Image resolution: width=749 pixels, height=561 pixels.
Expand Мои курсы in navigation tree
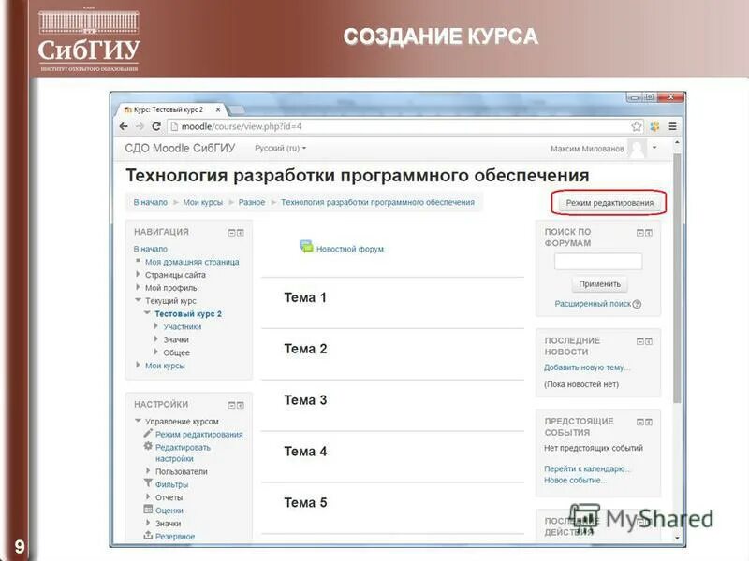(x=138, y=365)
